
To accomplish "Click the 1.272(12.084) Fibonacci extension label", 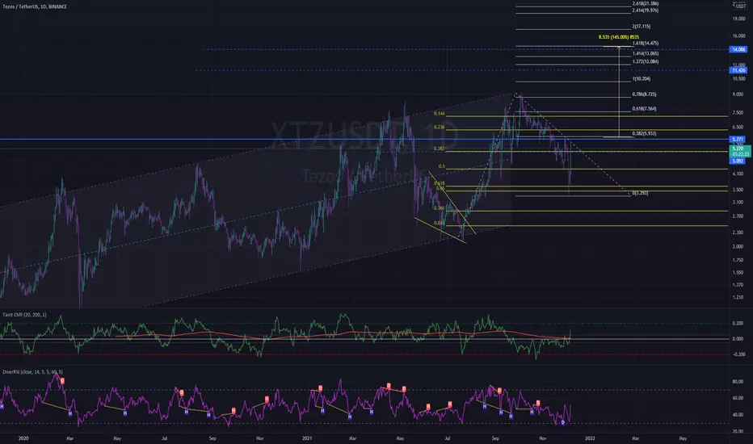I will point(646,61).
